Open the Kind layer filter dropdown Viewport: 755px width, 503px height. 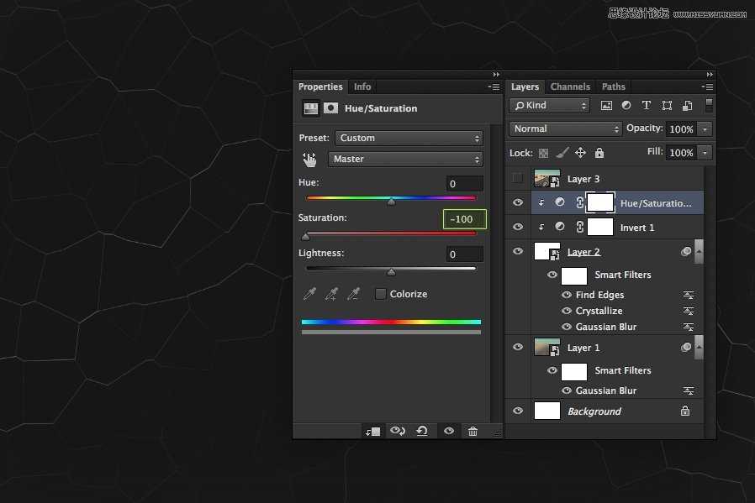point(549,105)
